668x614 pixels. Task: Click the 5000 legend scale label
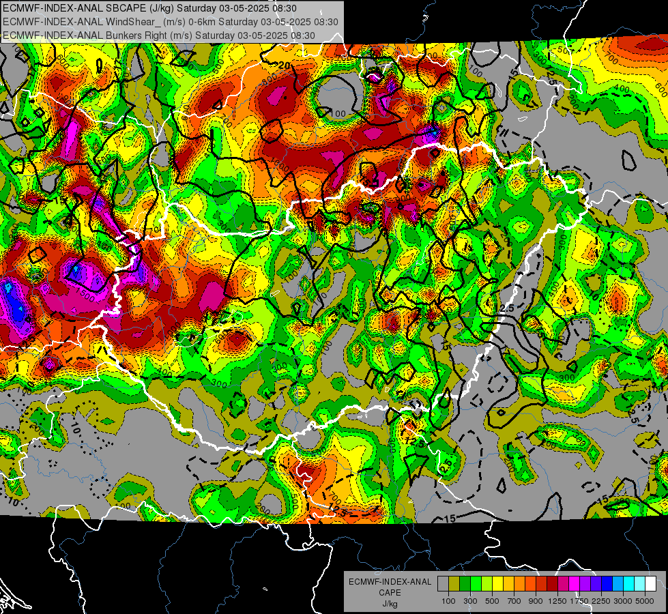click(x=645, y=601)
